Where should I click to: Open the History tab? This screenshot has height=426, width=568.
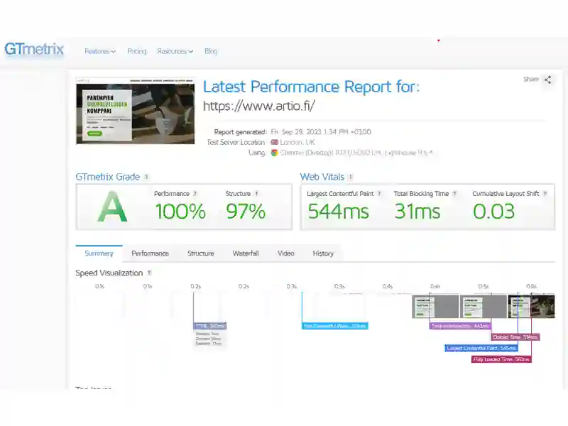click(x=323, y=253)
